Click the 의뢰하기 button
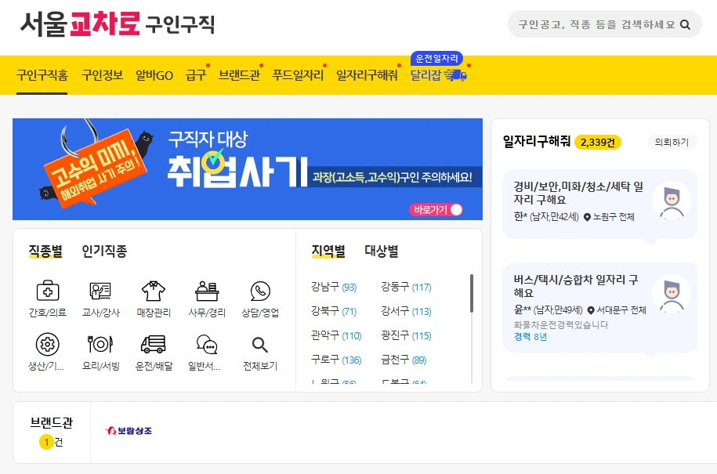Image resolution: width=717 pixels, height=474 pixels. pos(672,142)
